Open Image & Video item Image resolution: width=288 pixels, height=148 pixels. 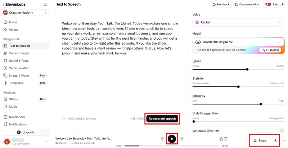(x=26, y=76)
